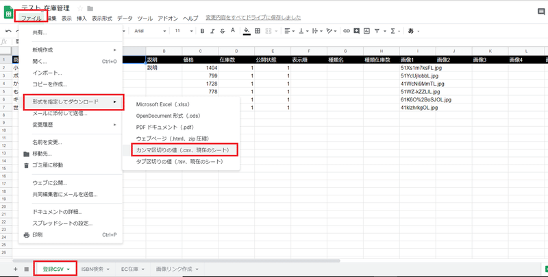Select OpenDocument 形式 (.ods) option

(181, 115)
